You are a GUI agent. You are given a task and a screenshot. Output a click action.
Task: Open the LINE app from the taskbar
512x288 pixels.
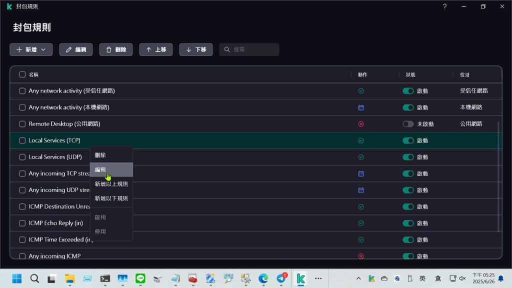click(140, 278)
